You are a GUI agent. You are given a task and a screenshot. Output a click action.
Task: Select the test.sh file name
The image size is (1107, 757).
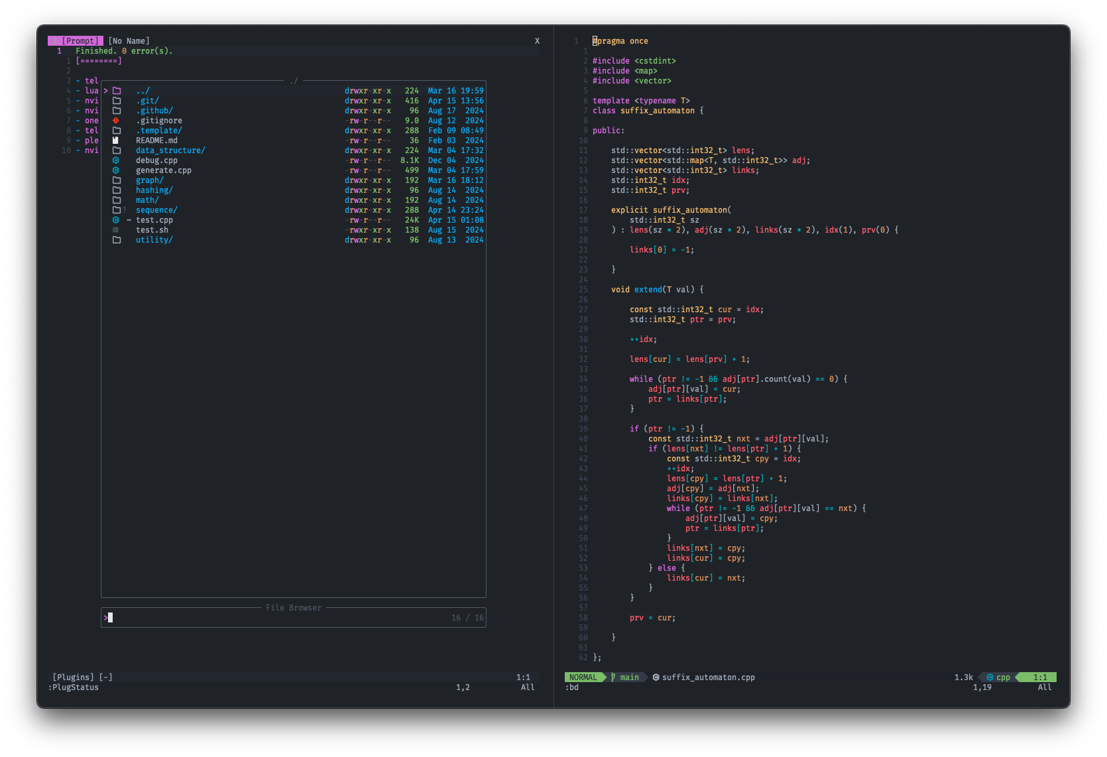(x=152, y=230)
